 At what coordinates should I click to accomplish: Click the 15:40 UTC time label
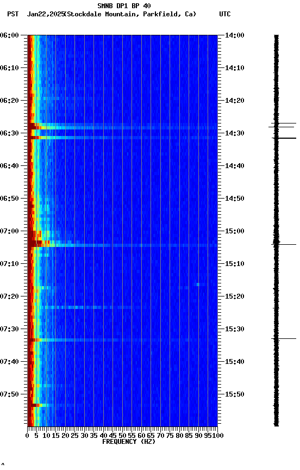coord(235,362)
